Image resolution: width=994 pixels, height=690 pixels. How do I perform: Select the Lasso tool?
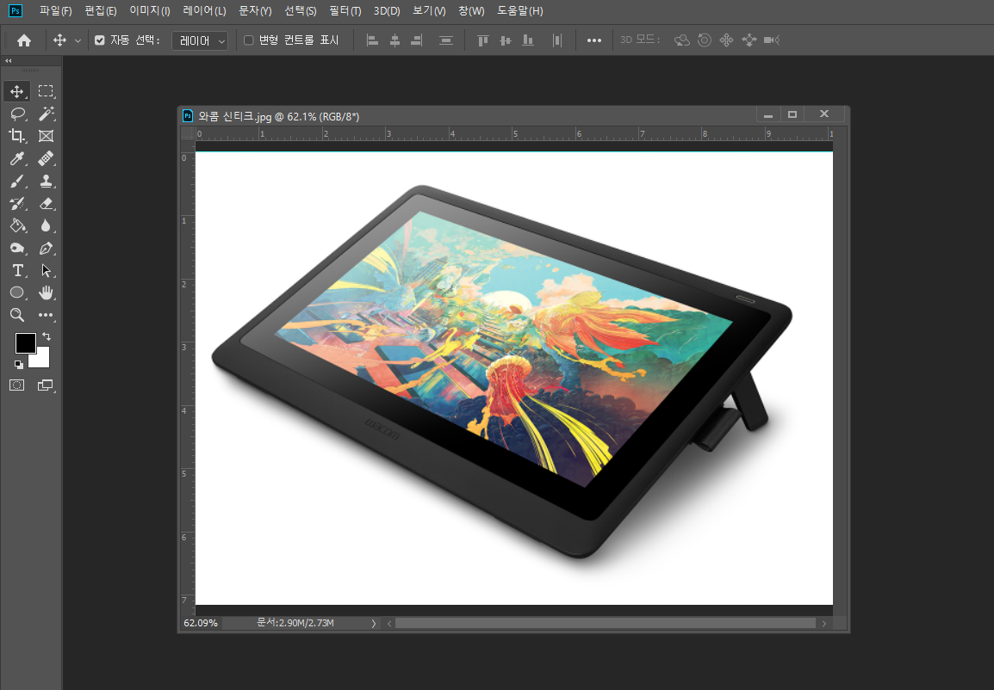(17, 114)
